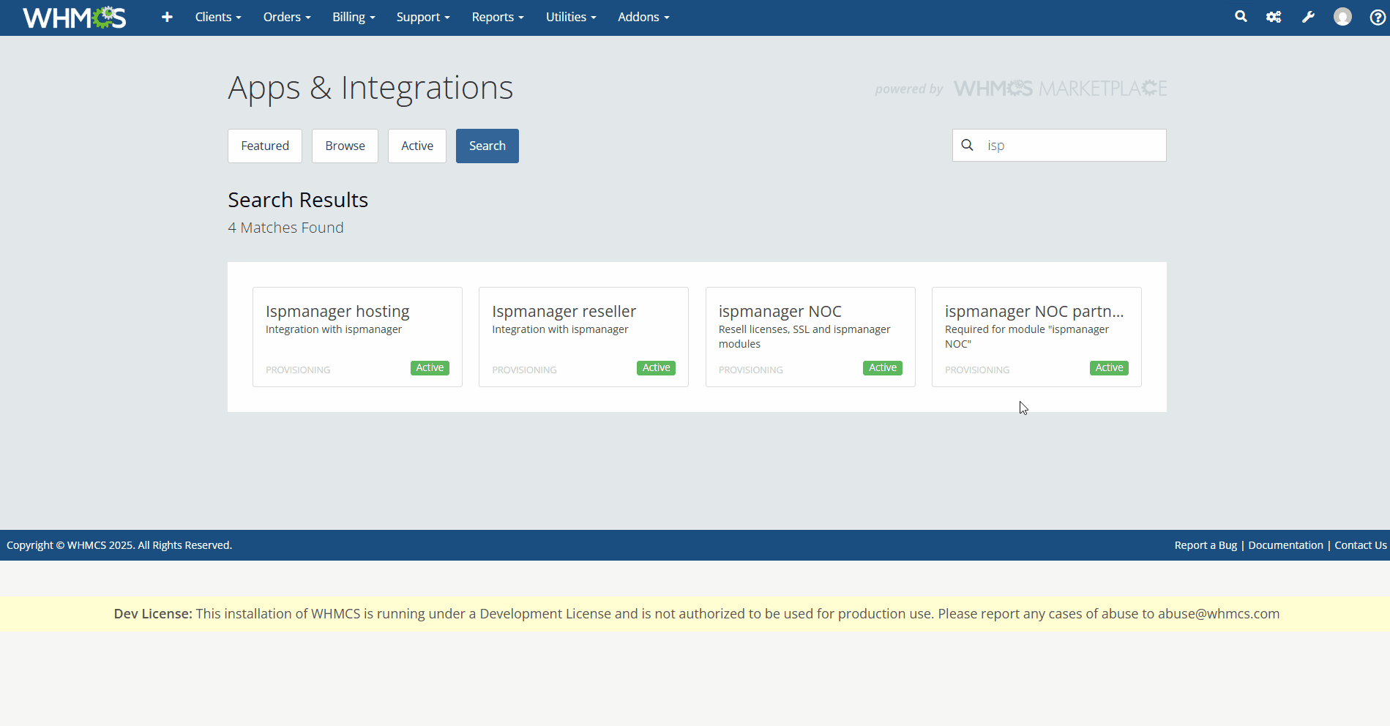
Task: Click the plus quick-add icon
Action: 167,17
